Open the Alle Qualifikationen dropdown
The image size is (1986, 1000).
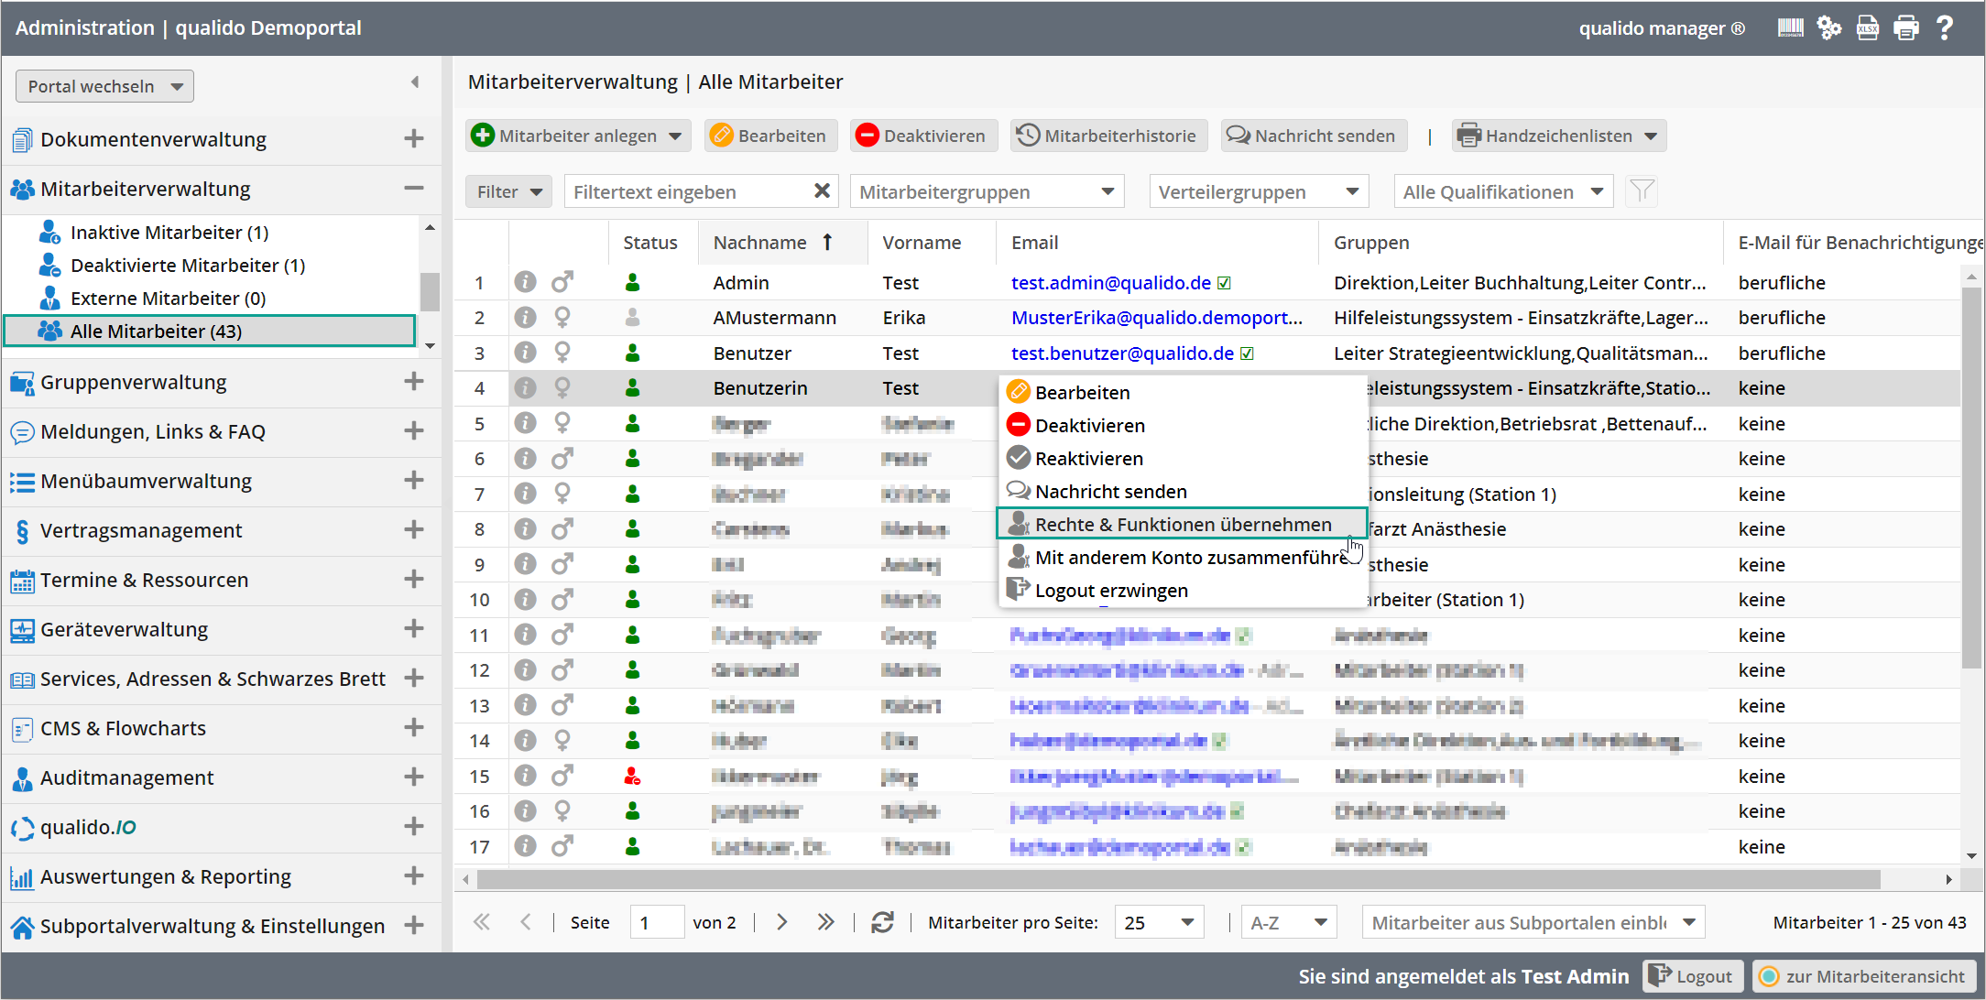pyautogui.click(x=1503, y=191)
